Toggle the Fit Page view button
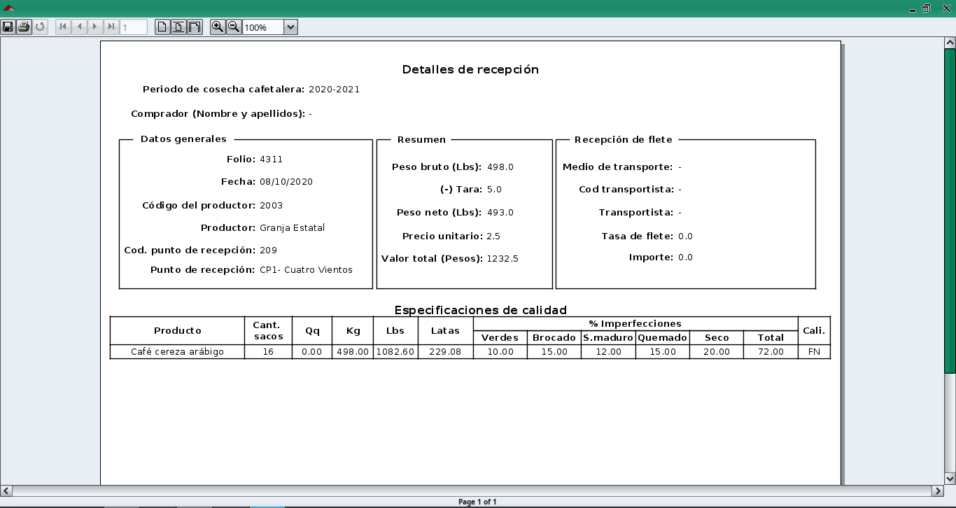This screenshot has height=508, width=956. pyautogui.click(x=178, y=27)
